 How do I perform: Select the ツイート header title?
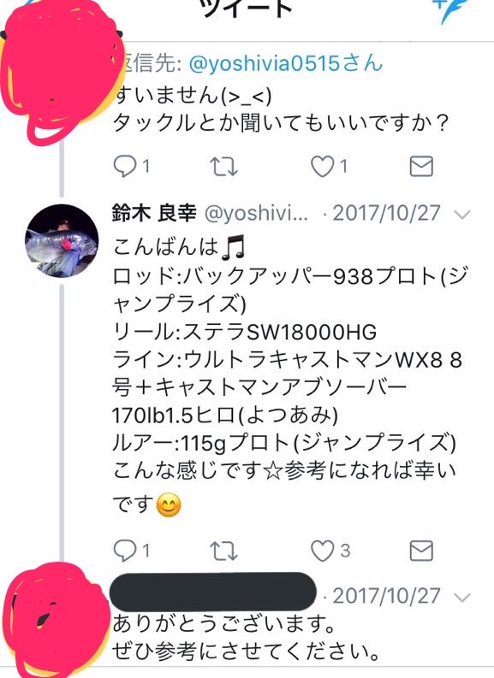pos(247,9)
